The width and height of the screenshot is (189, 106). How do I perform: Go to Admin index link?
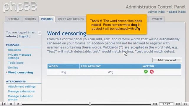157,12
